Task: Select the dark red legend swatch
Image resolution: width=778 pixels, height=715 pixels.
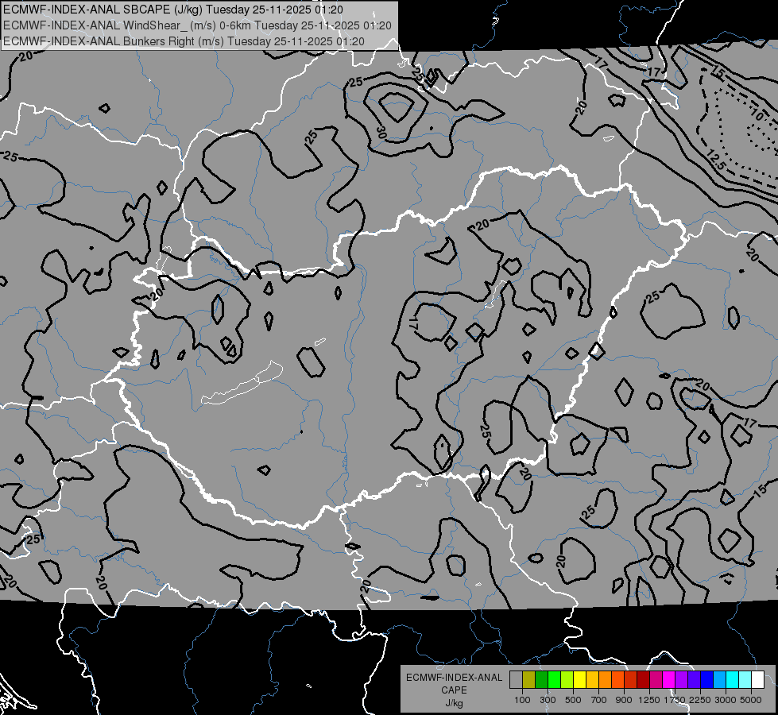Action: (643, 680)
